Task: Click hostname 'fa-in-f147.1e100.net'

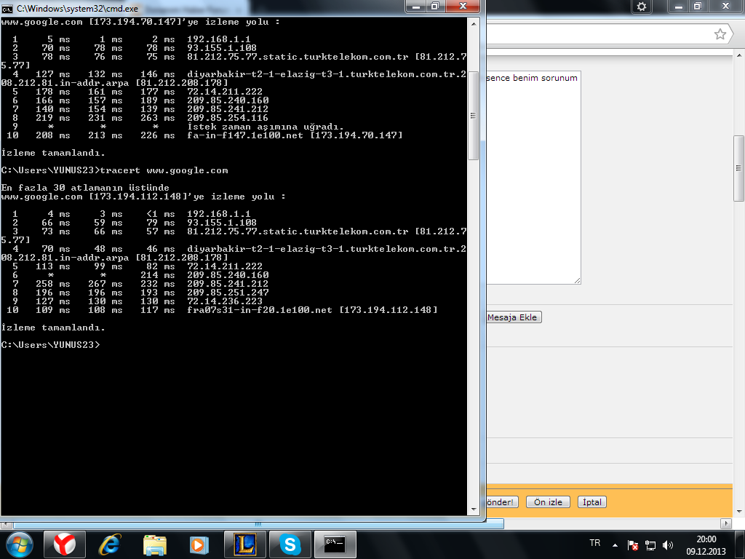Action: [x=245, y=135]
